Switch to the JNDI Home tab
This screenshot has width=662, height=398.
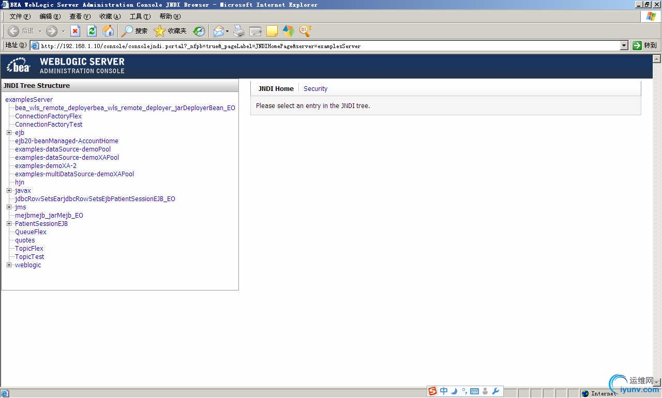(276, 89)
